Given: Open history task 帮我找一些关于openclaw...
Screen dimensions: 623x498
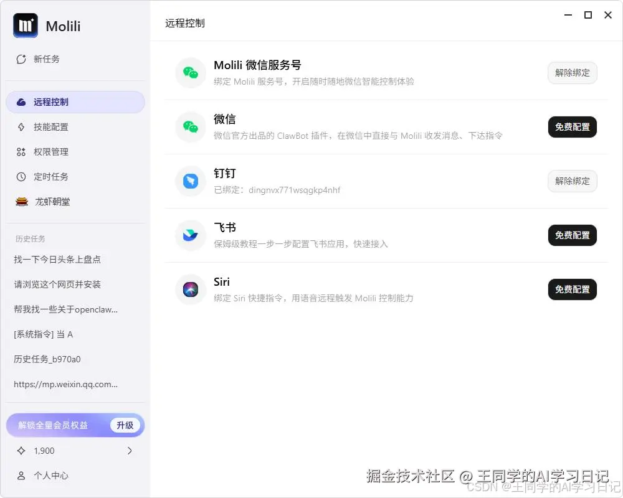Looking at the screenshot, I should pyautogui.click(x=65, y=309).
